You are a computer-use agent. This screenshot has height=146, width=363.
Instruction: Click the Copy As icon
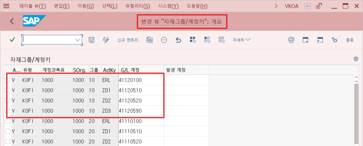pos(149,40)
